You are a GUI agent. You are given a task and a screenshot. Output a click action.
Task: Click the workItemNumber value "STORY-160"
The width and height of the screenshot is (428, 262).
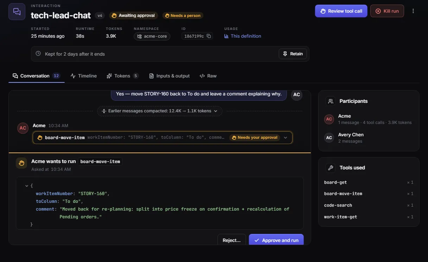pos(94,194)
